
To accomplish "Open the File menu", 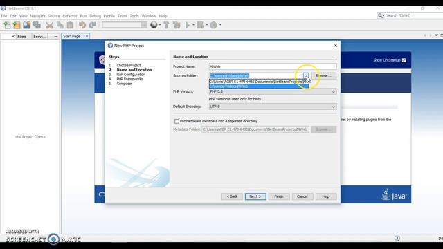I will [x=4, y=16].
